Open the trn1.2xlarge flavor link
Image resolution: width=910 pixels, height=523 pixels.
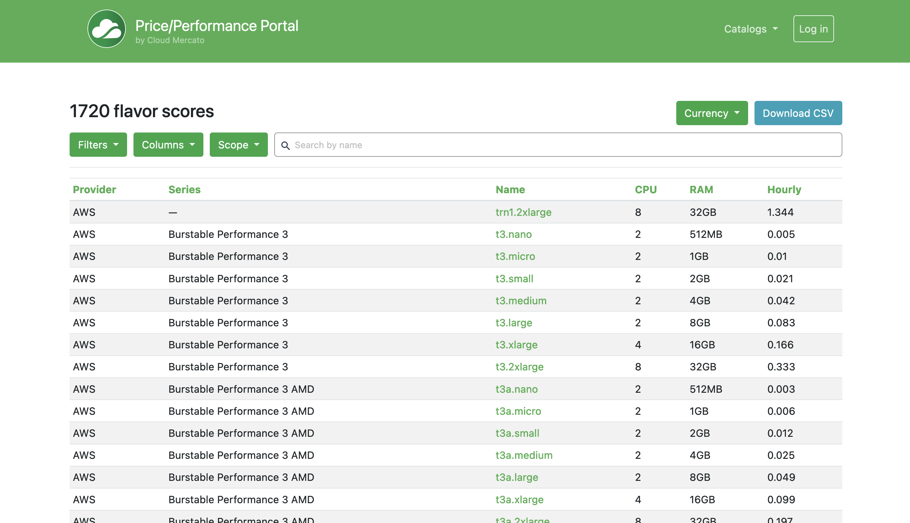click(523, 212)
